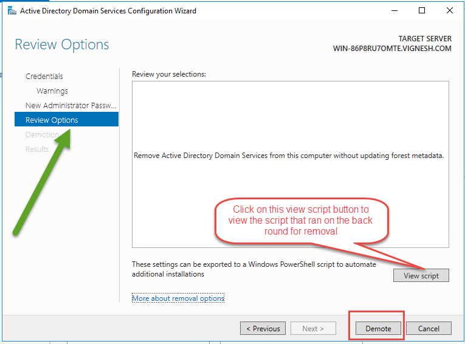Click the target server name text

[x=392, y=49]
